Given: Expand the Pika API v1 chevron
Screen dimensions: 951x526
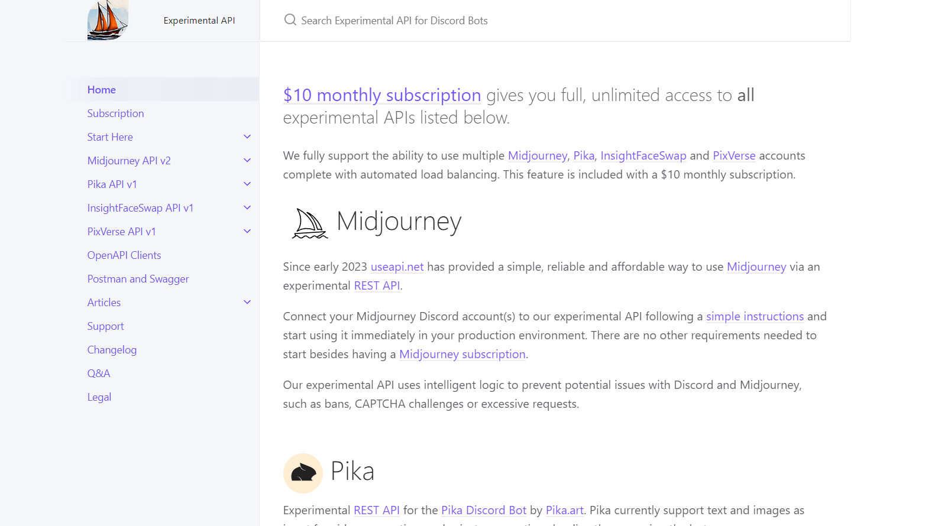Looking at the screenshot, I should [247, 184].
